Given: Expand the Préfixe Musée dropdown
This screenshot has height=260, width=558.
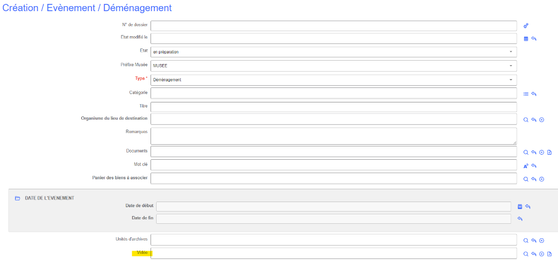Looking at the screenshot, I should [333, 66].
